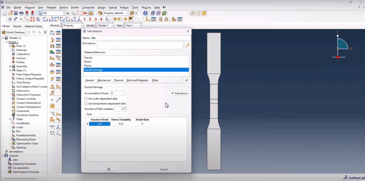This screenshot has width=365, height=181.
Task: Enable Use Lode-dependent data checkbox
Action: click(x=86, y=99)
